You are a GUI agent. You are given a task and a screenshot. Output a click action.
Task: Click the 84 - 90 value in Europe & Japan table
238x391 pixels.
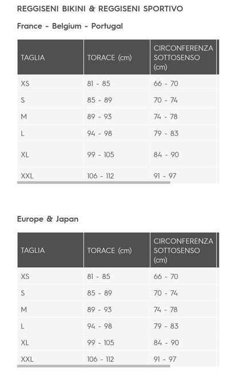166,342
